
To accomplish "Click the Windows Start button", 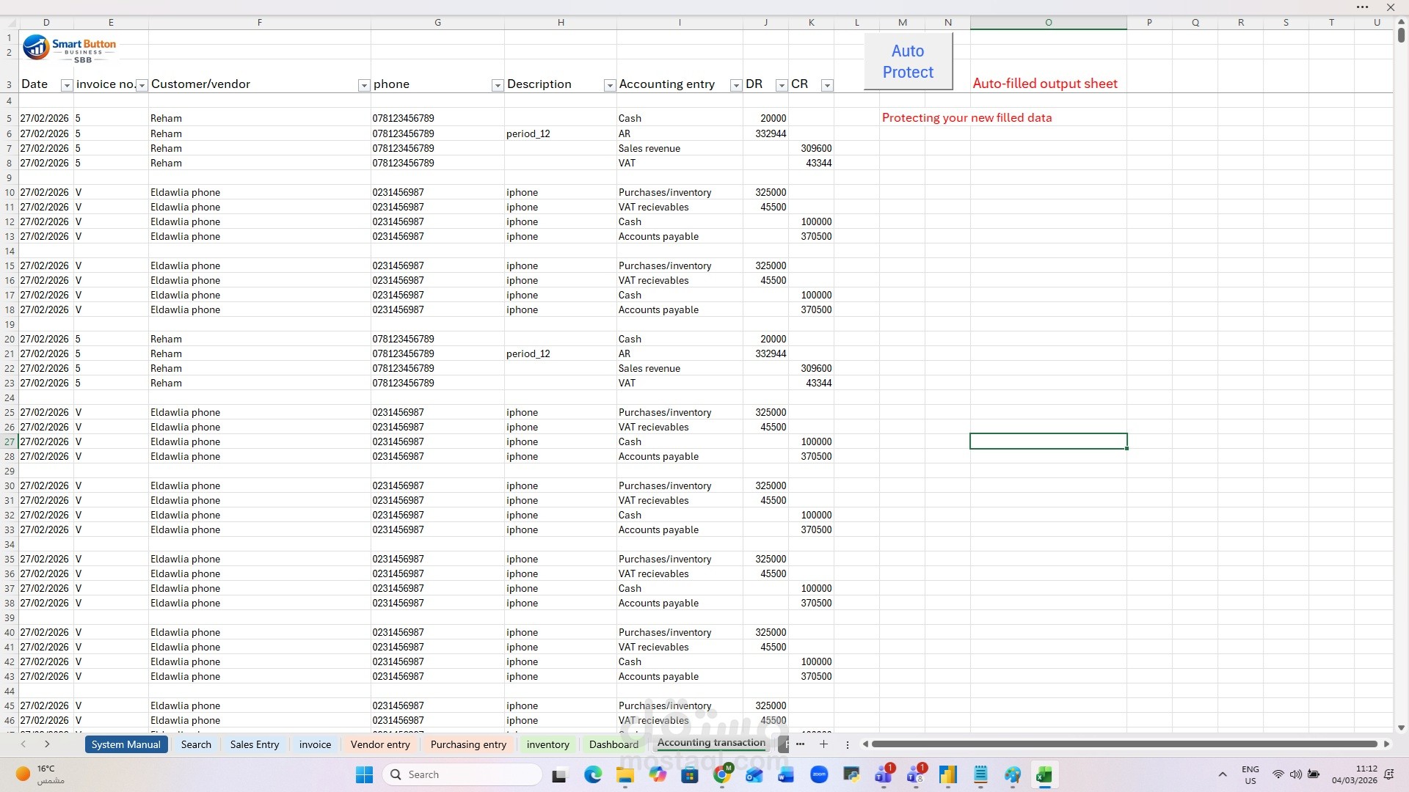I will (x=364, y=774).
